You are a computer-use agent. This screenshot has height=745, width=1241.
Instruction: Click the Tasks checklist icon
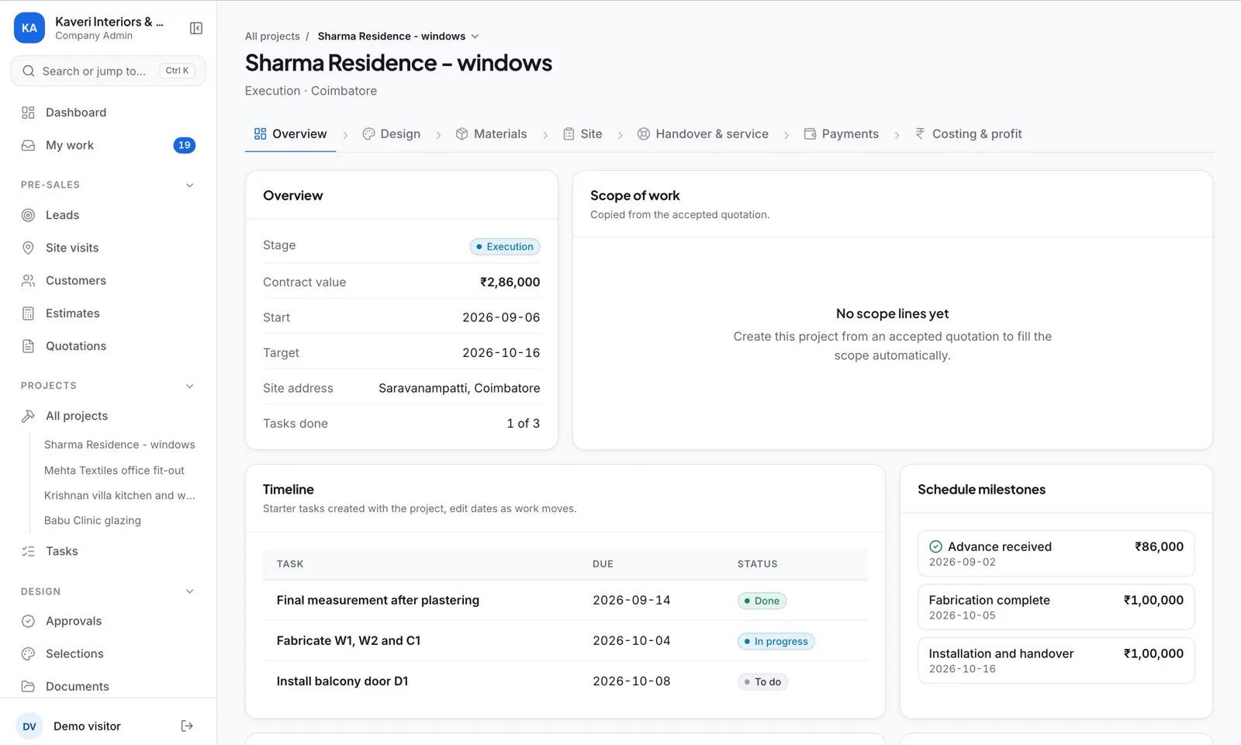coord(28,551)
